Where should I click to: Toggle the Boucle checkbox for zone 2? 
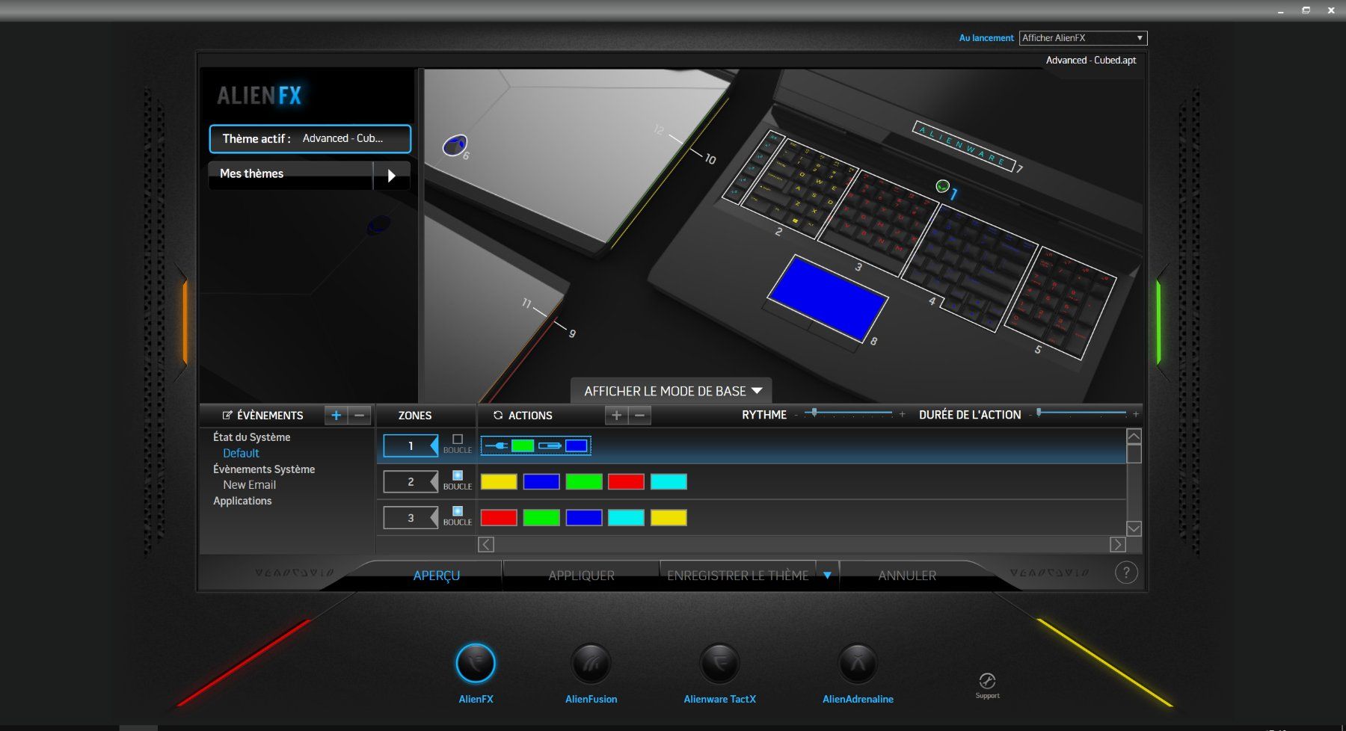pyautogui.click(x=458, y=475)
